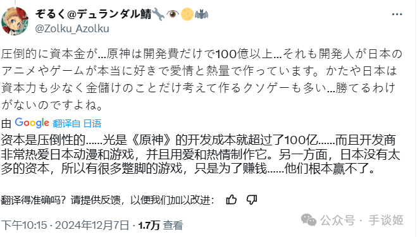The width and height of the screenshot is (417, 237).
Task: Click the translated Chinese text paragraph
Action: tap(201, 154)
